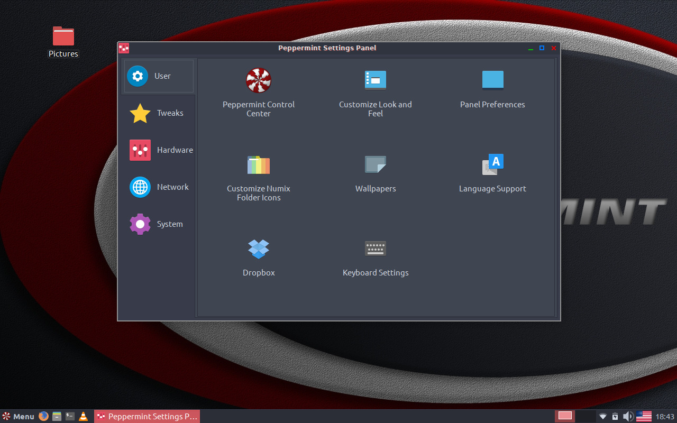
Task: Focus Peppermint Settings Panel via its taskbar button
Action: (x=147, y=416)
